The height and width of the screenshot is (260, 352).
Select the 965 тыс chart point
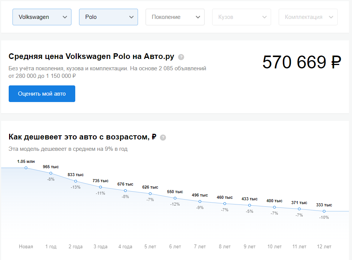51,173
